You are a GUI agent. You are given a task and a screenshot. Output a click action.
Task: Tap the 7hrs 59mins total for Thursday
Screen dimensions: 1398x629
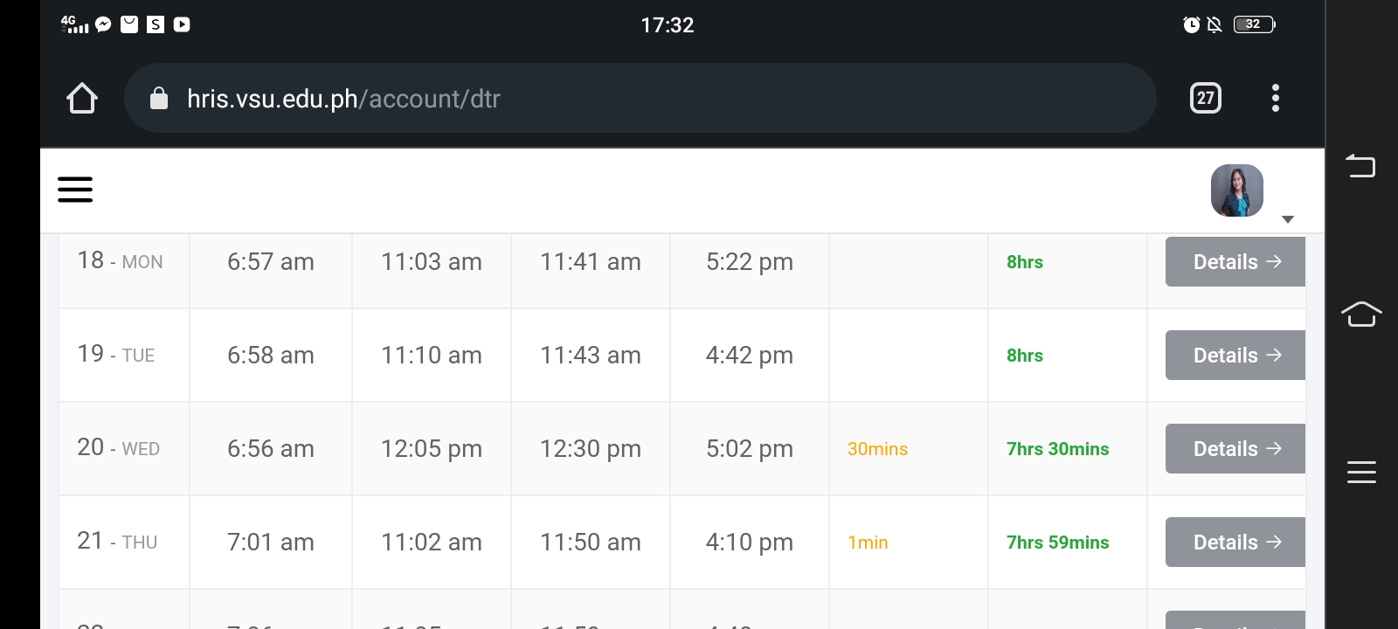tap(1057, 543)
